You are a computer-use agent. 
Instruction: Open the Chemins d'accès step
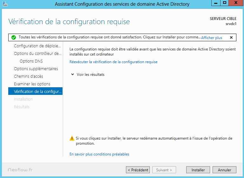tap(29, 76)
